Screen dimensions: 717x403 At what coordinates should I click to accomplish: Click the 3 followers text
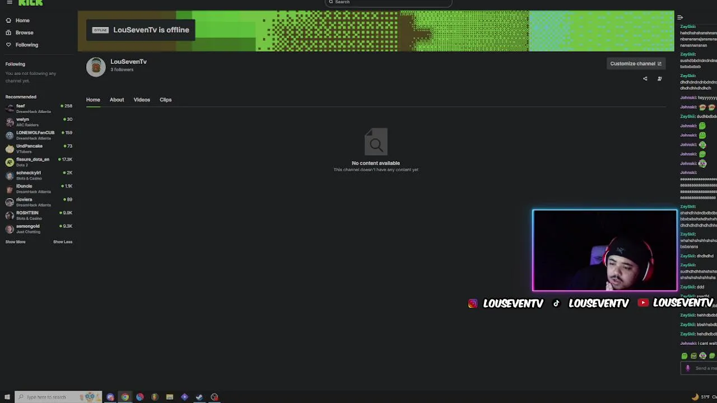click(122, 70)
